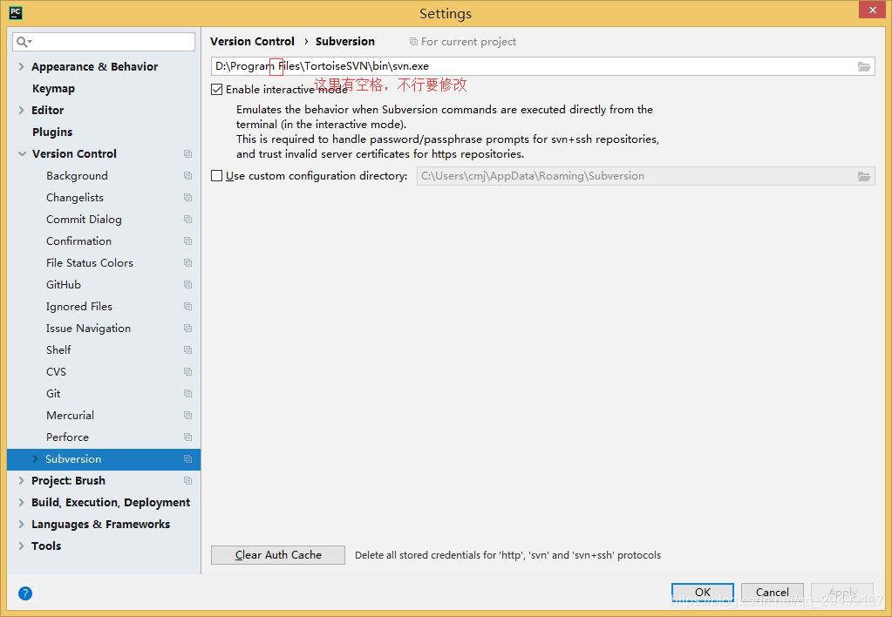Click the folder browse icon for svn.exe path
Viewport: 892px width, 617px height.
(864, 66)
